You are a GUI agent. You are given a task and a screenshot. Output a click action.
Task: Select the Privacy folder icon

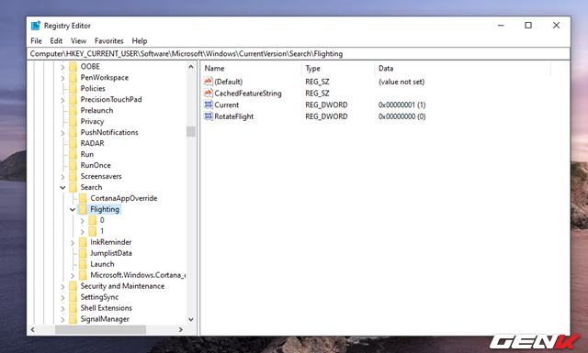point(73,121)
